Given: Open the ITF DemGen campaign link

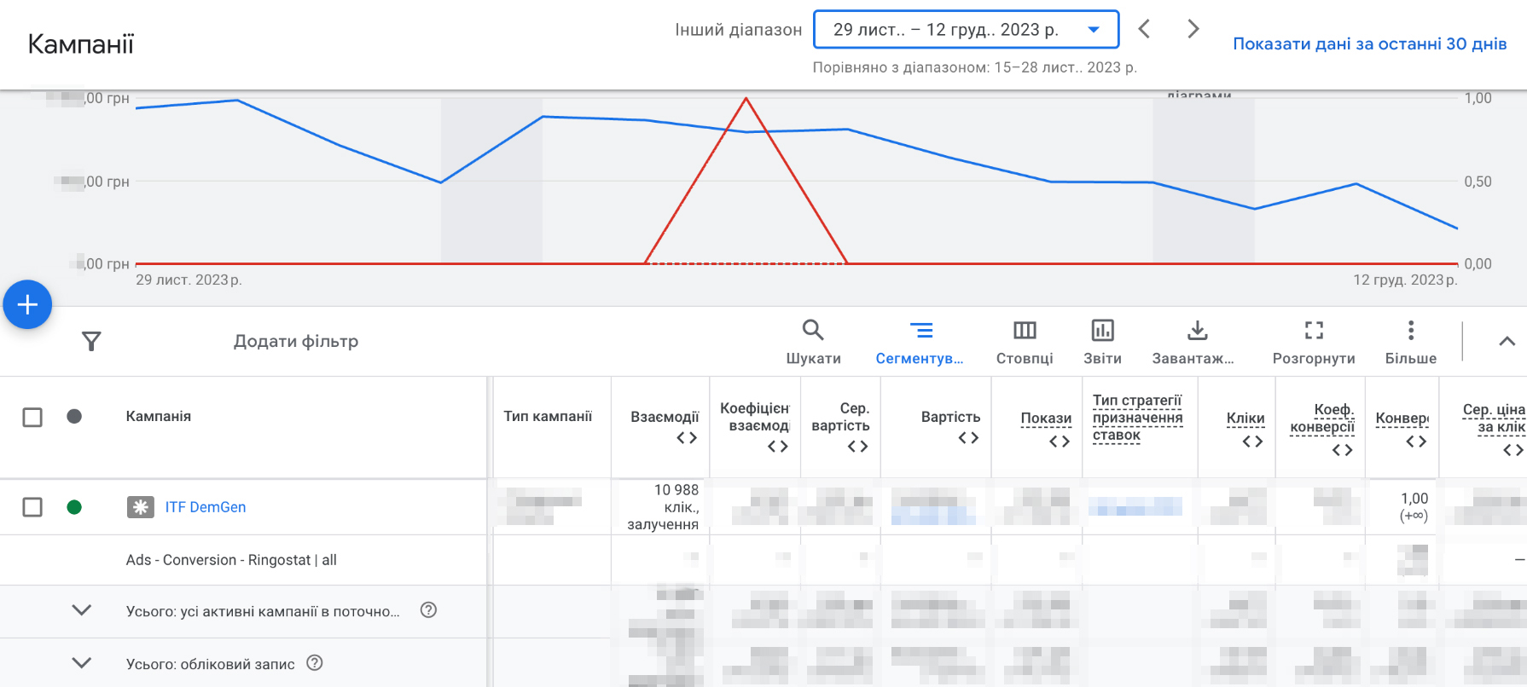Looking at the screenshot, I should (x=206, y=507).
